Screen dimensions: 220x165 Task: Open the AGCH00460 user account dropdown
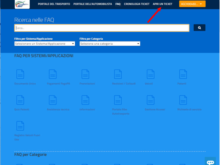(x=192, y=4)
